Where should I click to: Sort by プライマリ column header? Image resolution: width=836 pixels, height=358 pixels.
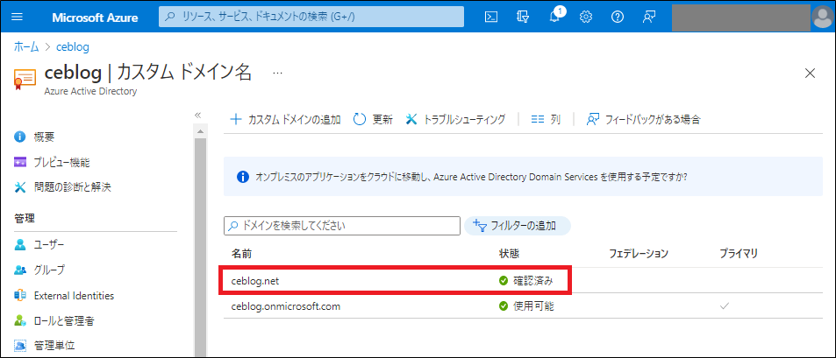click(739, 254)
